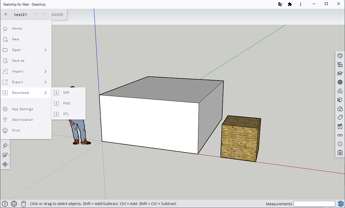Screen dimensions: 345x208
Task: Download the model as STL
Action: click(x=66, y=114)
